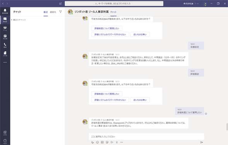Open the emoji picker below message box
The height and width of the screenshot is (145, 228).
pos(97,142)
